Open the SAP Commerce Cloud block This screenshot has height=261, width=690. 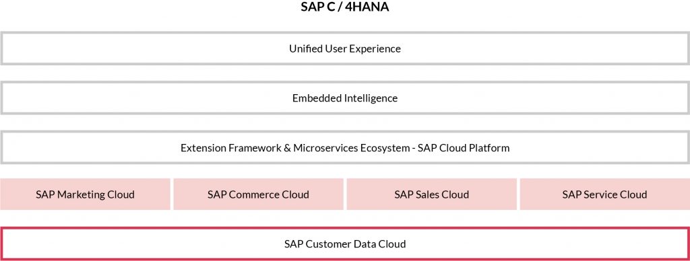coord(258,194)
